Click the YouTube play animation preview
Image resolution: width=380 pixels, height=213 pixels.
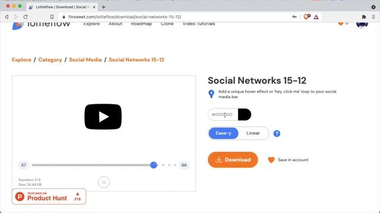point(103,117)
